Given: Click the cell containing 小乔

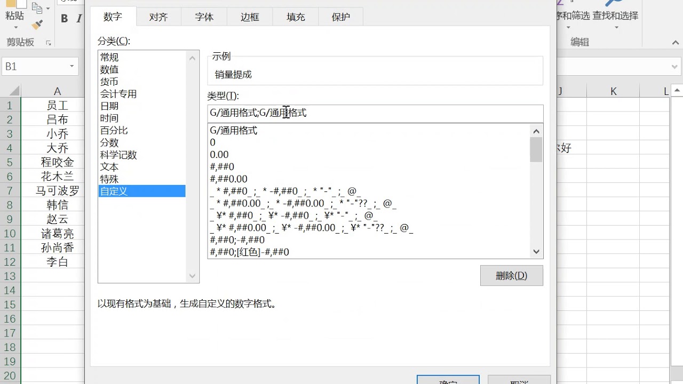Looking at the screenshot, I should [53, 133].
